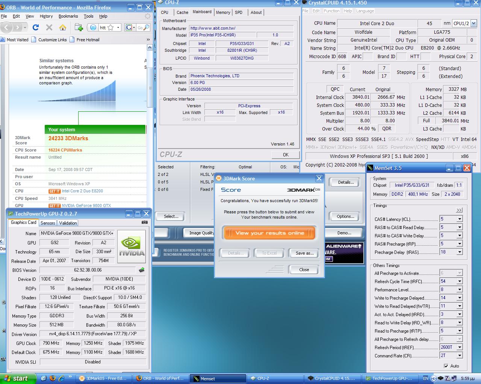Click EN language indicator in tray
The height and width of the screenshot is (384, 481).
pyautogui.click(x=425, y=378)
